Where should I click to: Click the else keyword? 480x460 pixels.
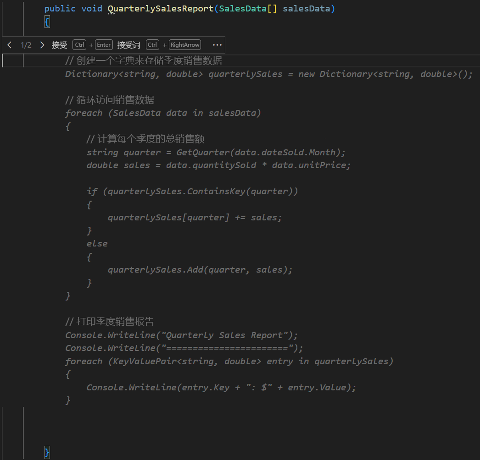pyautogui.click(x=97, y=244)
